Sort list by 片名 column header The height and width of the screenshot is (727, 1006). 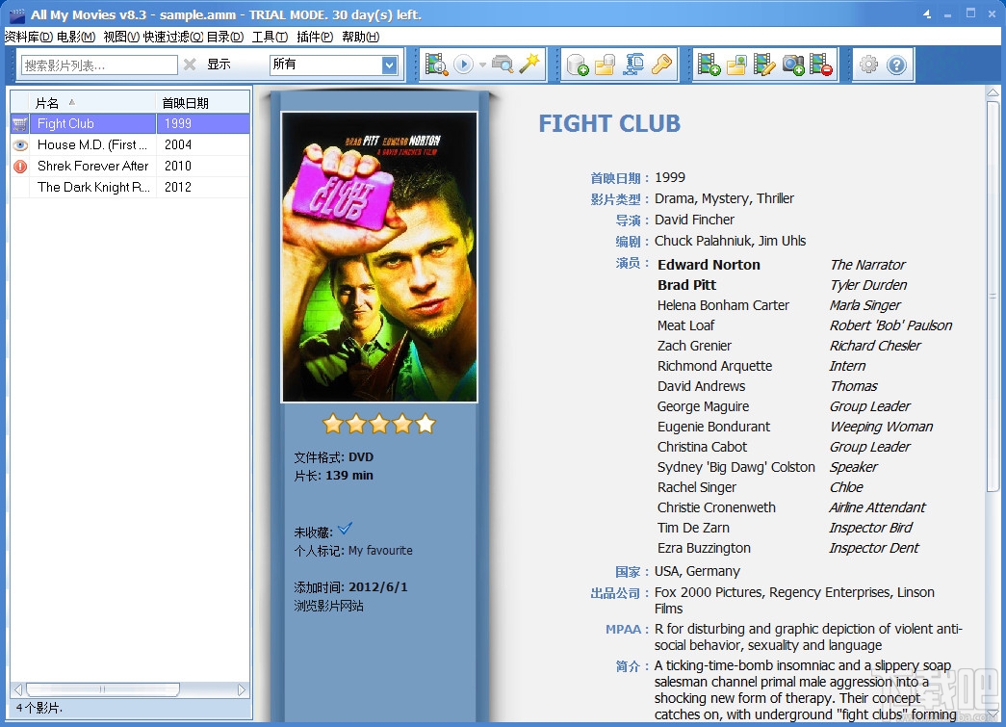point(92,103)
